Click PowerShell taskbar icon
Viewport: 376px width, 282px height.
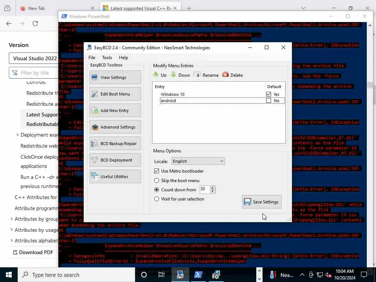pyautogui.click(x=198, y=275)
